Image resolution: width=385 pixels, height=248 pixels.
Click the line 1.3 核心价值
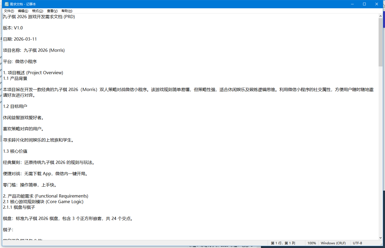pyautogui.click(x=15, y=151)
